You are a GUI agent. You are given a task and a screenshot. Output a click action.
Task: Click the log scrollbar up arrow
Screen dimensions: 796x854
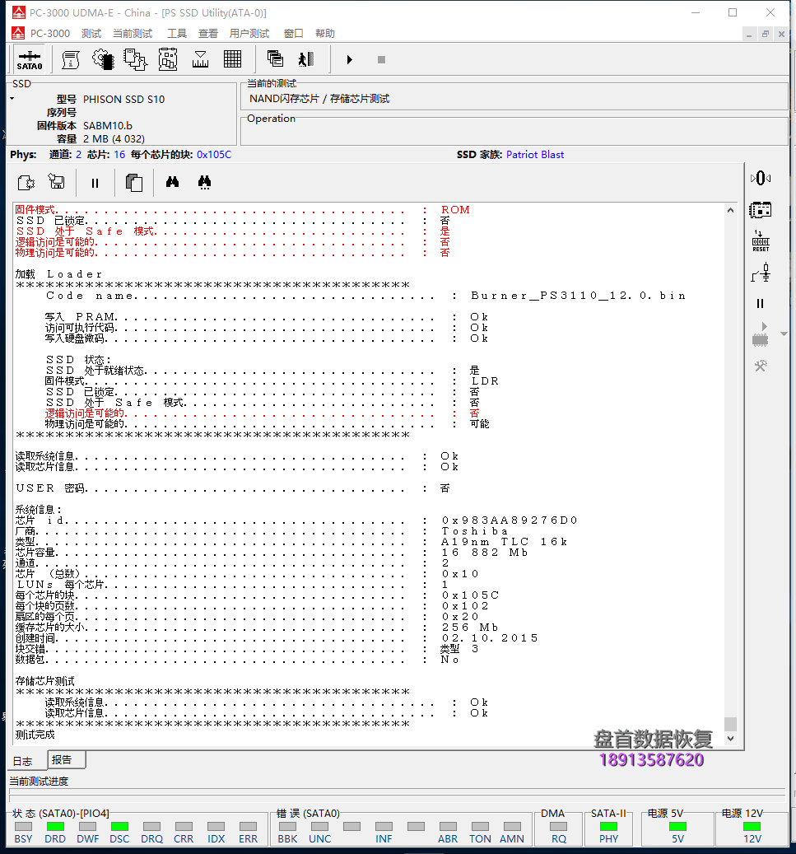[x=730, y=210]
